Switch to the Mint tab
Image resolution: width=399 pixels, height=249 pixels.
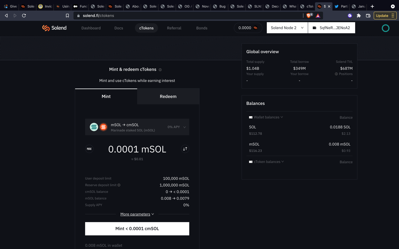pyautogui.click(x=106, y=96)
